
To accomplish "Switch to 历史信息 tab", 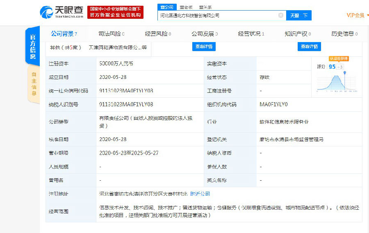I will [x=344, y=34].
